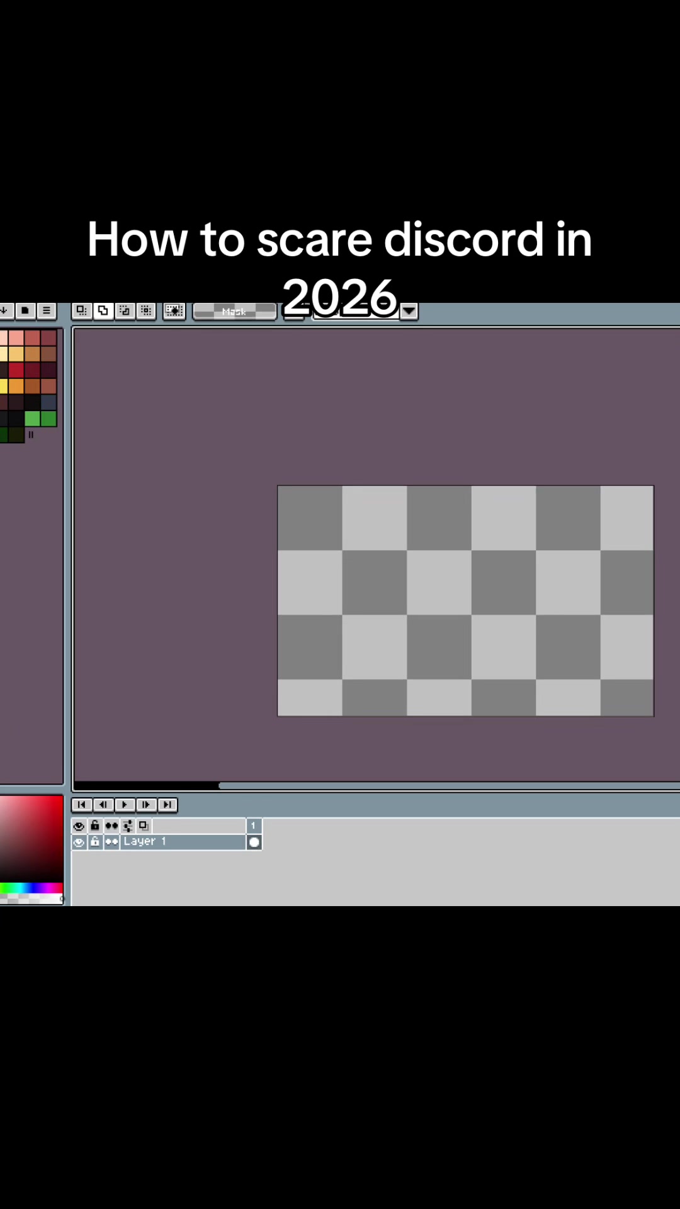680x1209 pixels.
Task: Click the alpha slider below the hue bar
Action: (31, 899)
